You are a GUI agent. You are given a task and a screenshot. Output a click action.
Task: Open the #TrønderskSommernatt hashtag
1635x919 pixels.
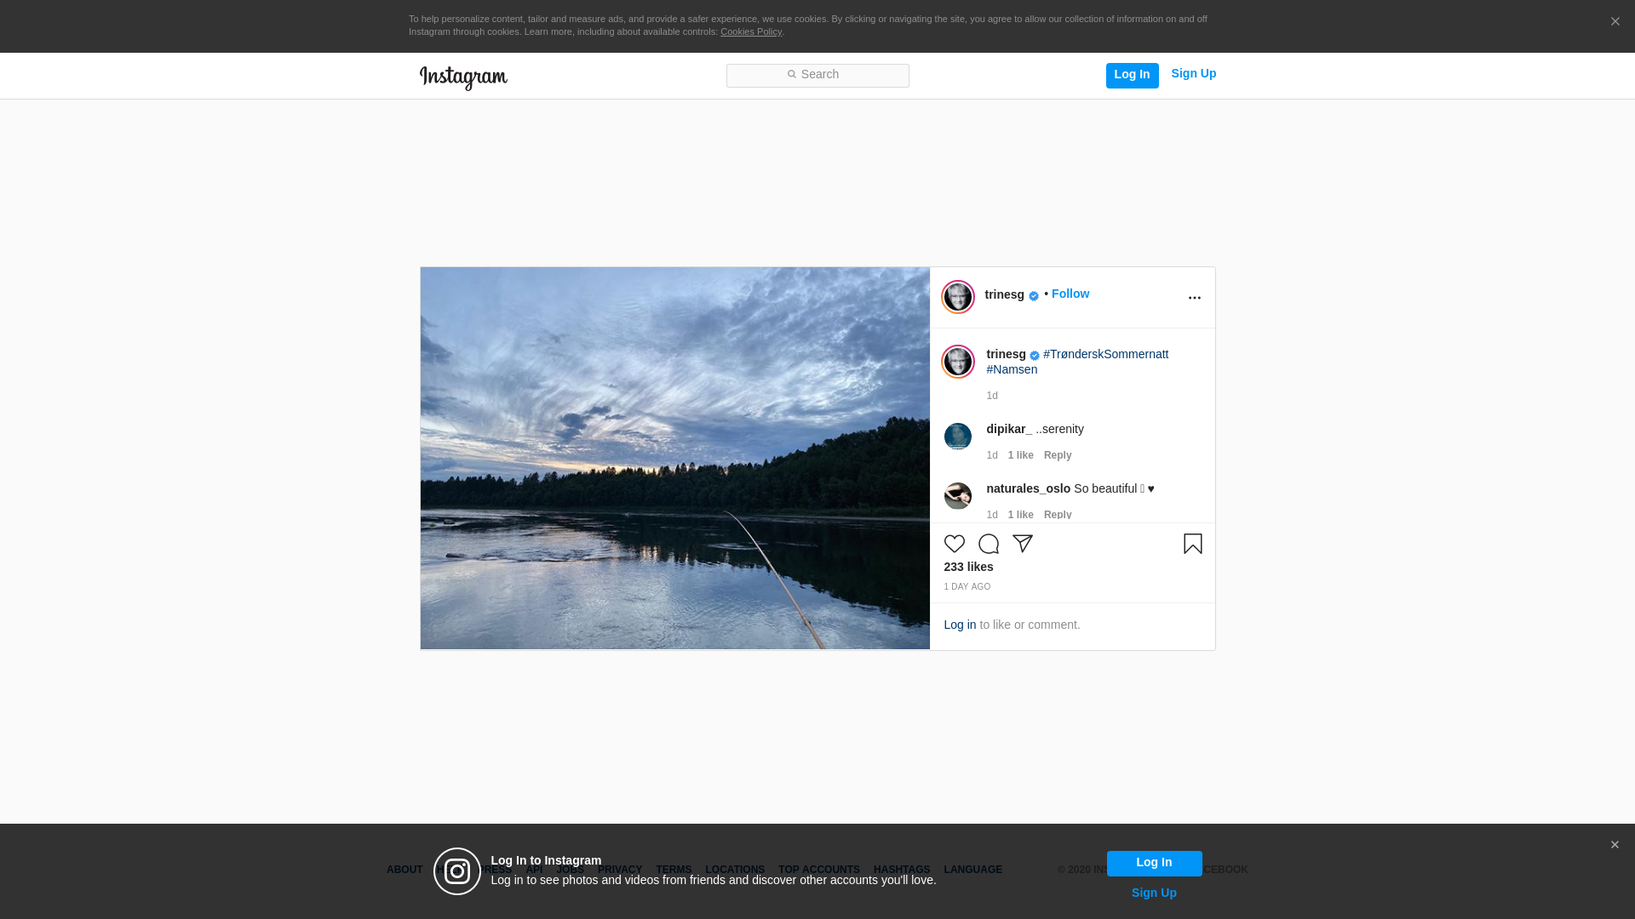coord(1105,354)
